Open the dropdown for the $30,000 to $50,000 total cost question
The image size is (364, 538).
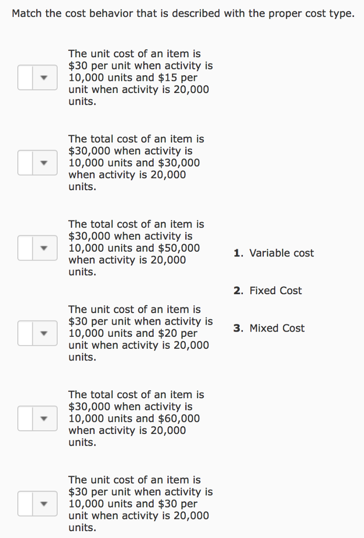click(x=37, y=247)
